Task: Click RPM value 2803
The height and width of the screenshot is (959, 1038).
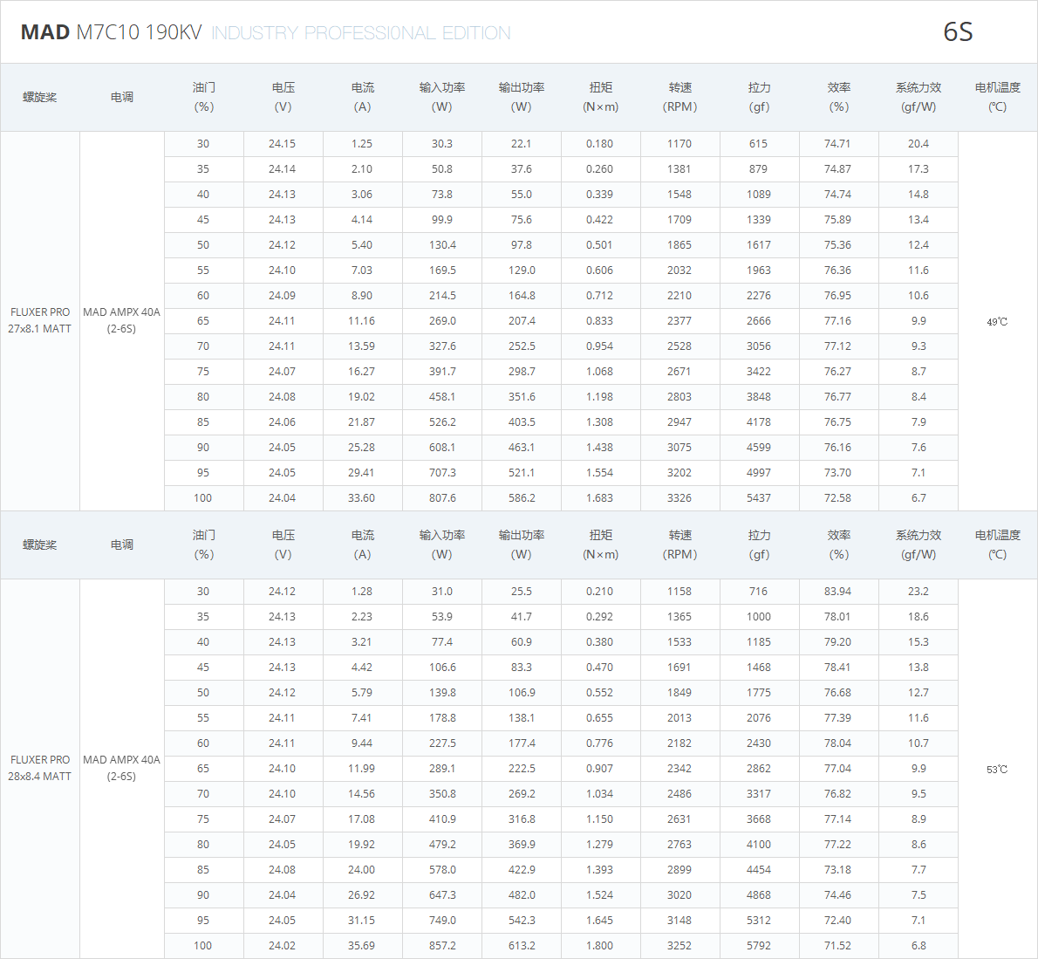Action: (679, 397)
